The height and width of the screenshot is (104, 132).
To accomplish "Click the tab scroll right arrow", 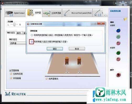I will click(107, 15).
